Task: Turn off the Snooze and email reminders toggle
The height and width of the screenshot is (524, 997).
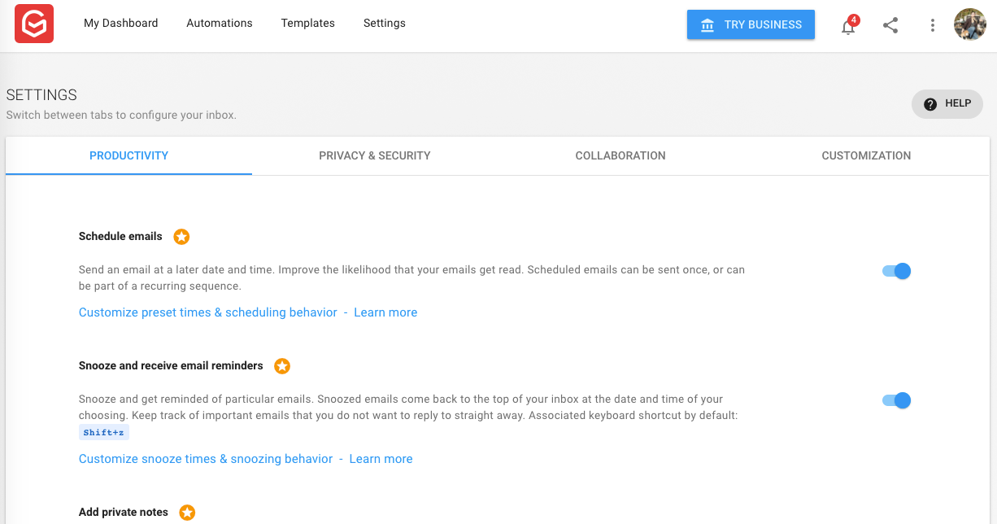Action: pyautogui.click(x=896, y=400)
